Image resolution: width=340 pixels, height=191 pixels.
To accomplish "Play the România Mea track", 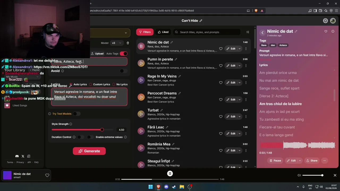I will [x=141, y=148].
